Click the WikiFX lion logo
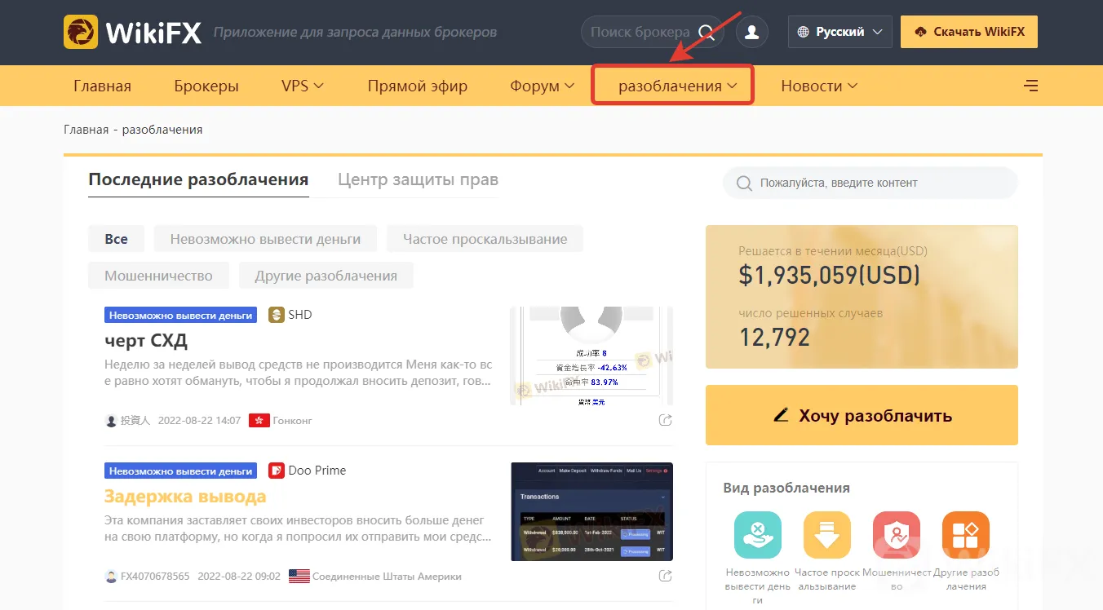 coord(81,32)
